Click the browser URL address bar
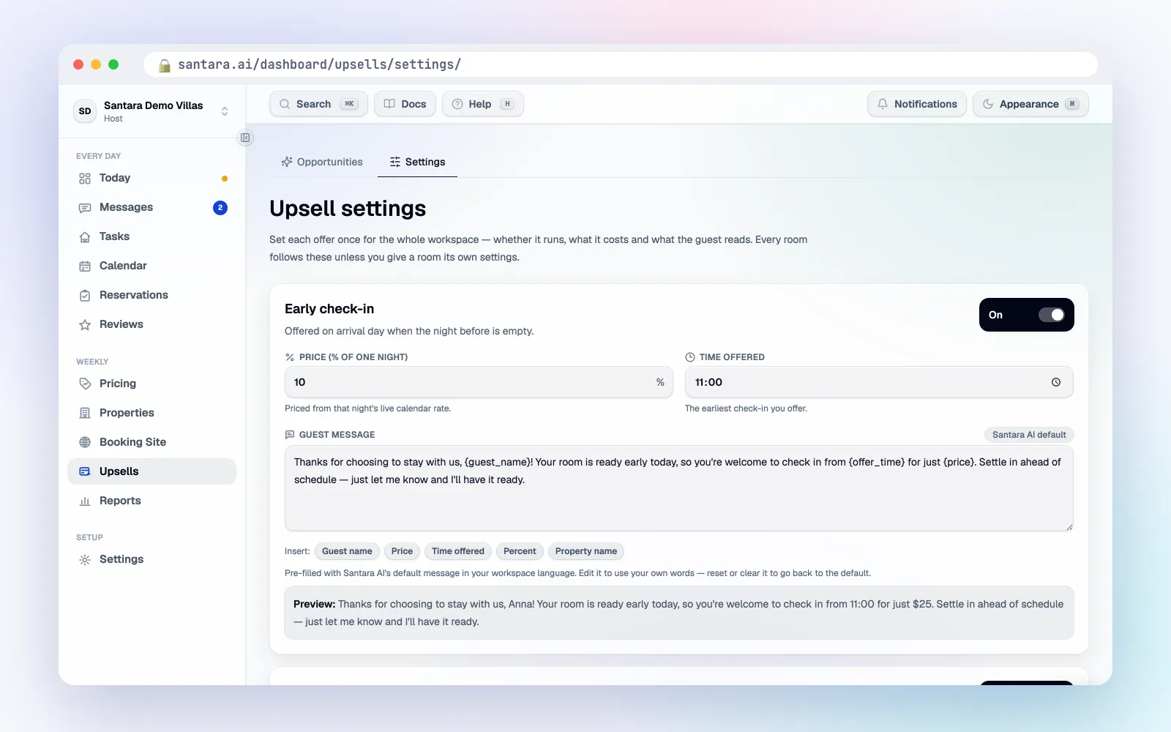 621,64
